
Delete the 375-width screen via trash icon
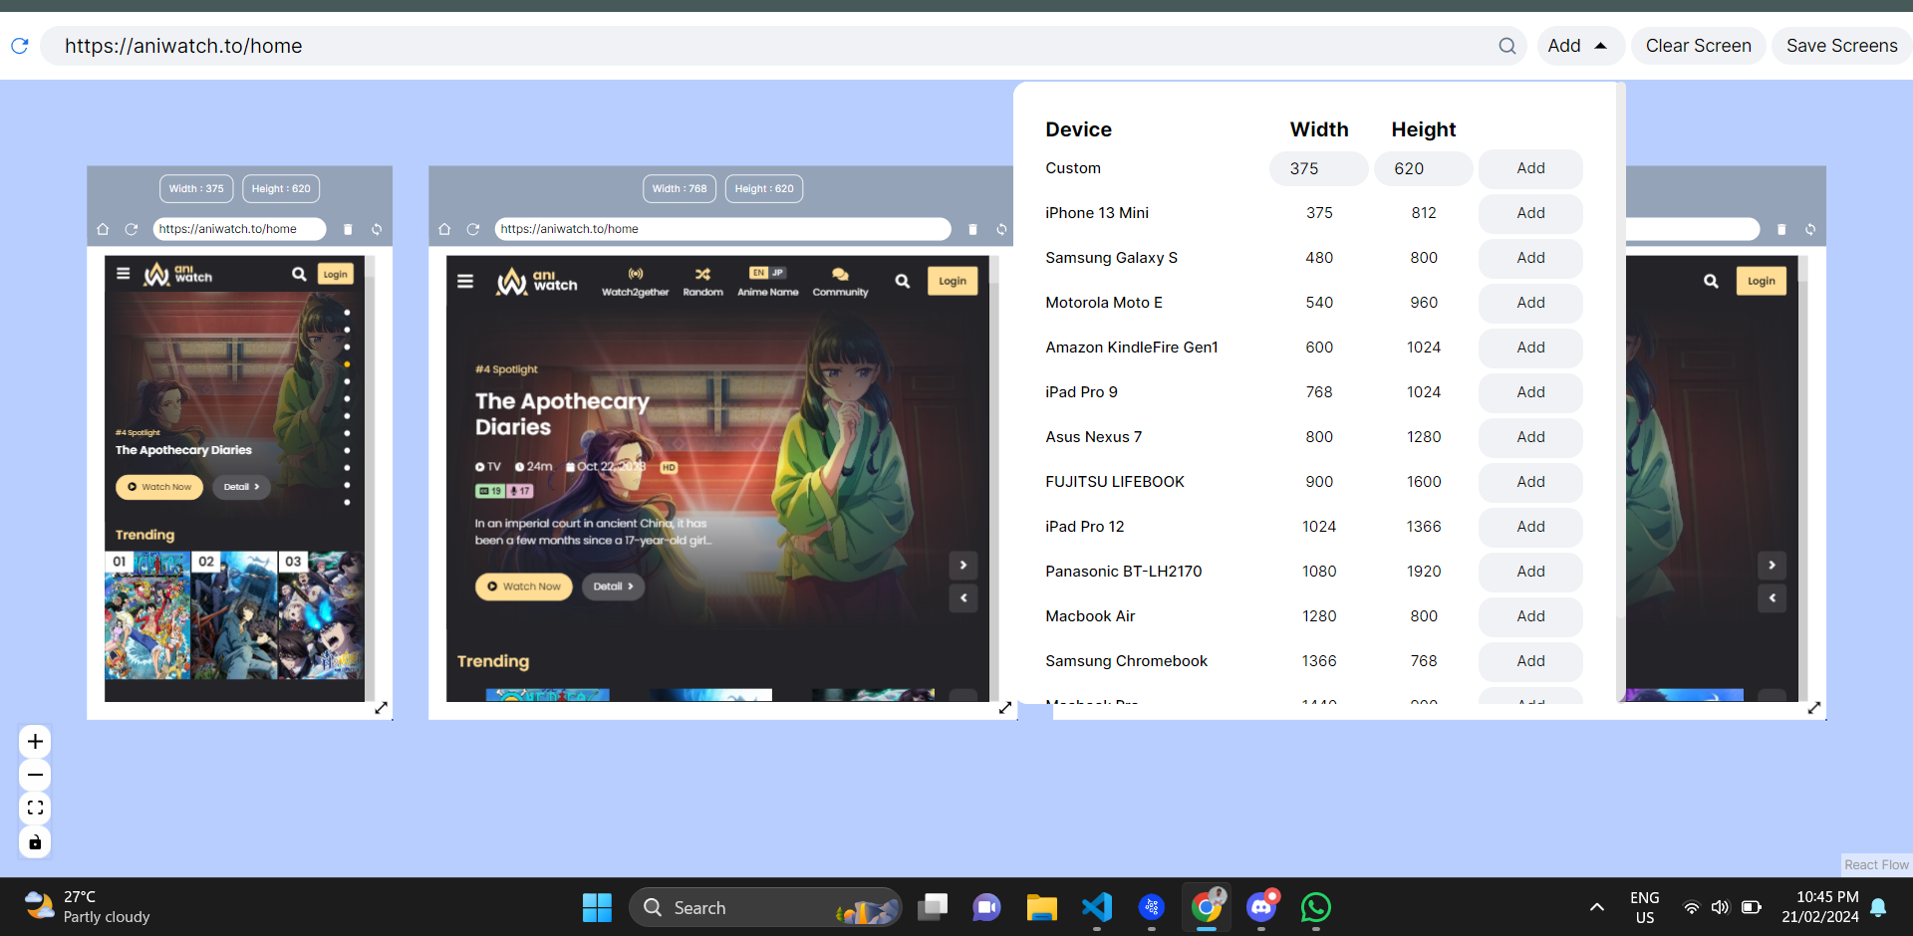pos(348,229)
